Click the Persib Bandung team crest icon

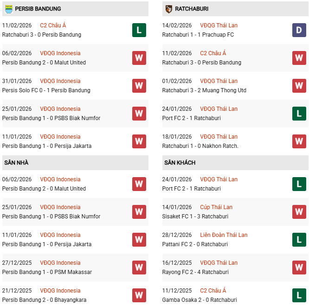(8, 9)
